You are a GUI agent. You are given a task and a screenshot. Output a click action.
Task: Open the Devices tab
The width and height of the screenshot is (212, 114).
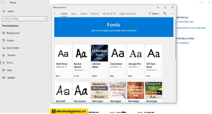[95, 13]
